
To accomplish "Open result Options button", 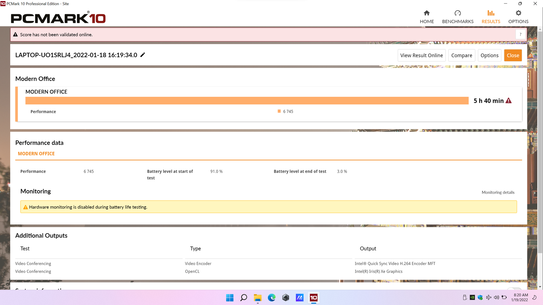I will point(490,55).
